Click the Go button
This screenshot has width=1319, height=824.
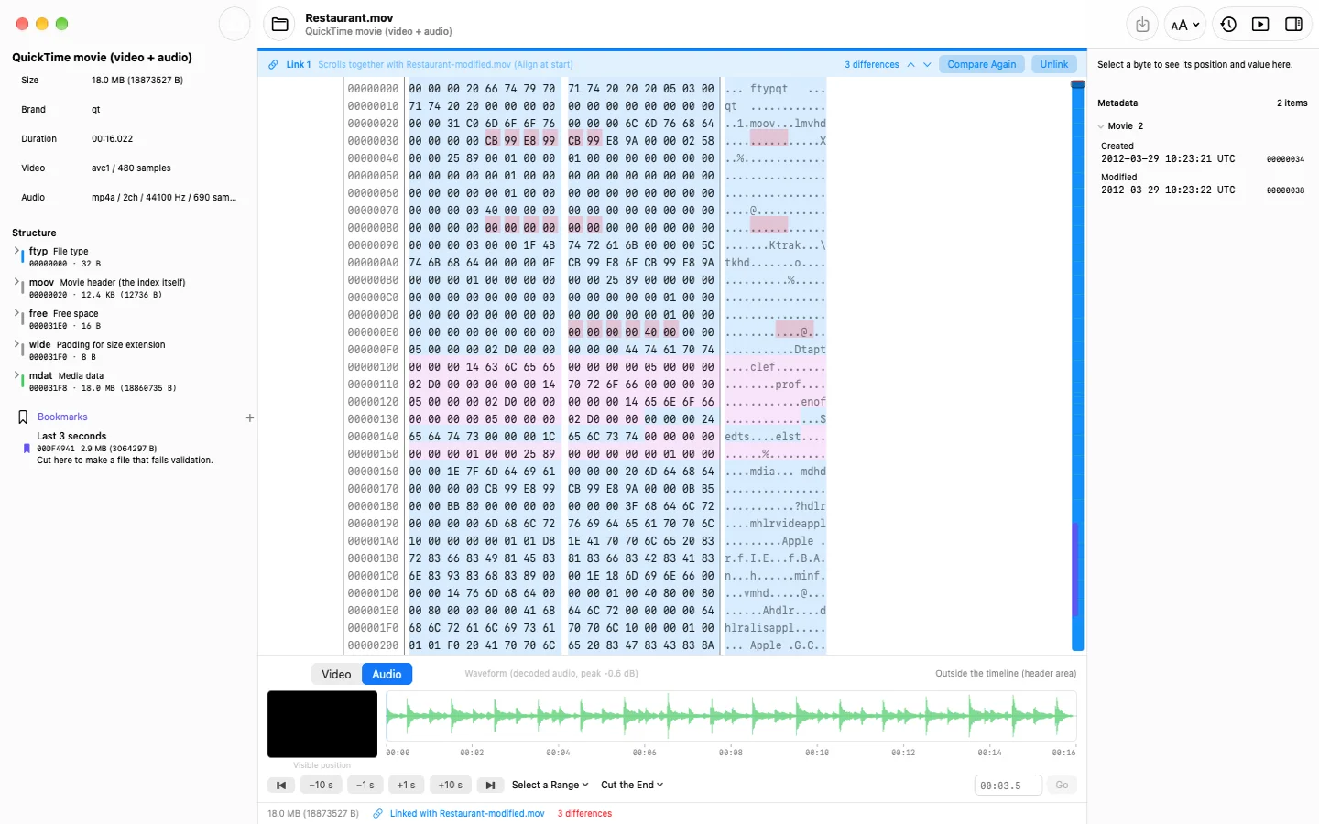(1062, 786)
